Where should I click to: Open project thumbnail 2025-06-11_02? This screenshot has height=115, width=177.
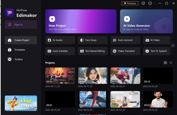pyautogui.click(x=93, y=76)
